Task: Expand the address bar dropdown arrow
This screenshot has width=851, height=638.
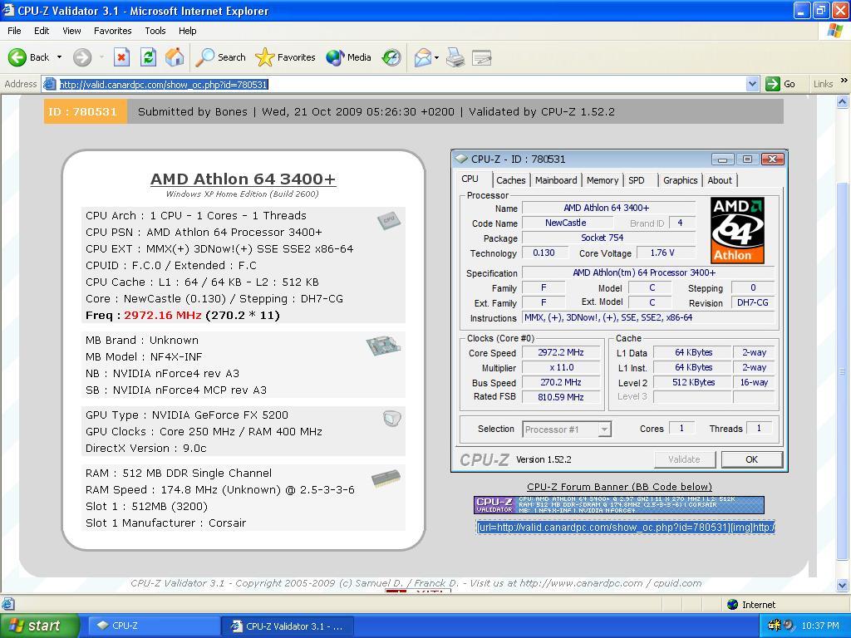Action: point(752,84)
